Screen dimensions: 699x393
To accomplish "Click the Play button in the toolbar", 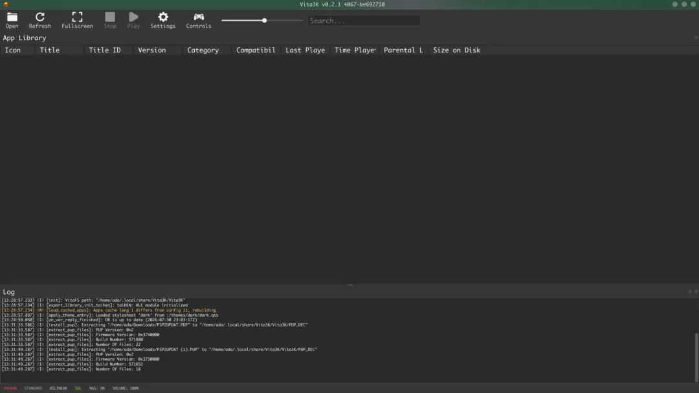I will [133, 21].
